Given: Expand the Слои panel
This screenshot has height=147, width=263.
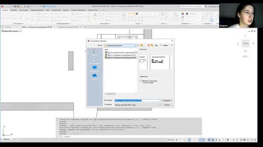Looking at the screenshot, I should click(138, 24).
